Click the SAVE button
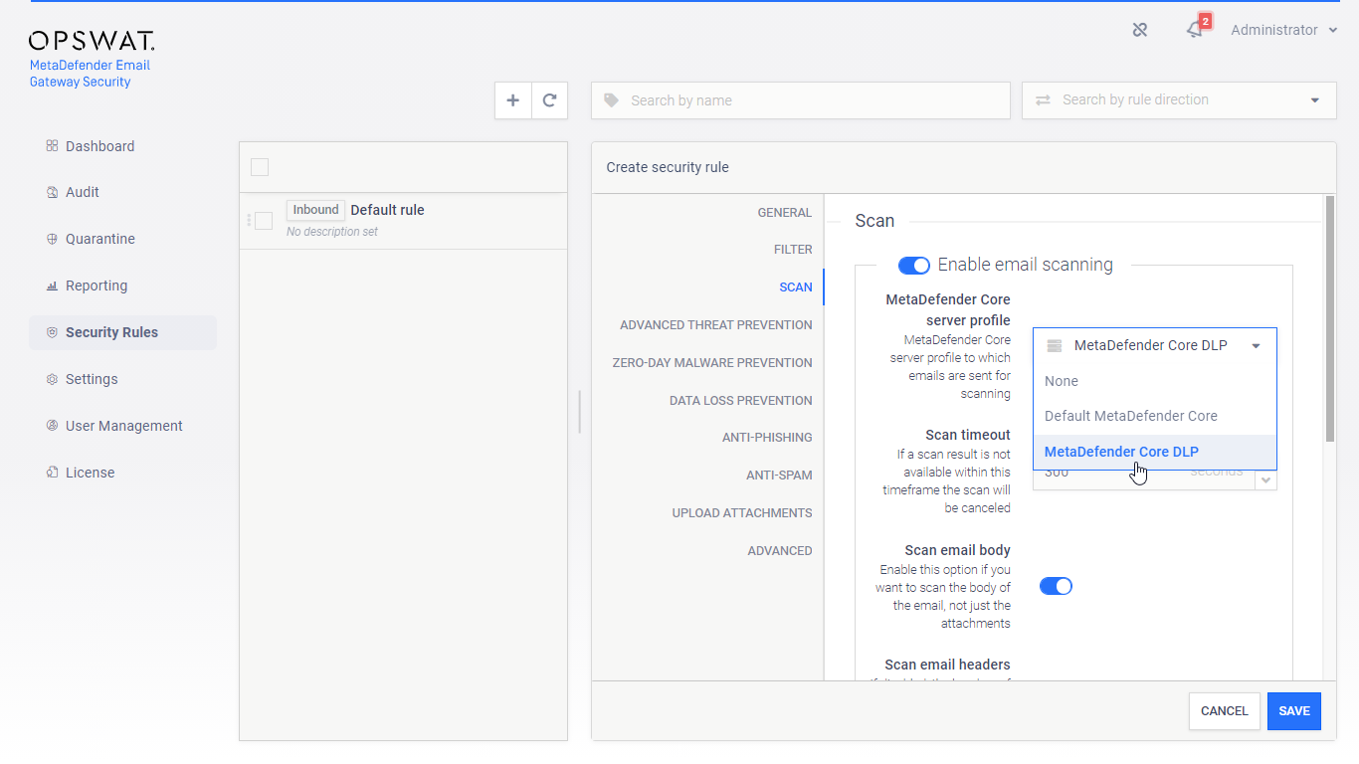Viewport: 1359px width, 764px height. pyautogui.click(x=1294, y=711)
